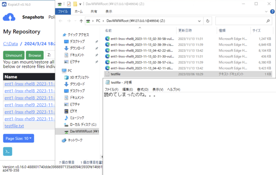Image resolution: width=276 pixels, height=175 pixels.
Task: Click Edge icon of rhel8 02-30-58 file
Action: (x=107, y=39)
